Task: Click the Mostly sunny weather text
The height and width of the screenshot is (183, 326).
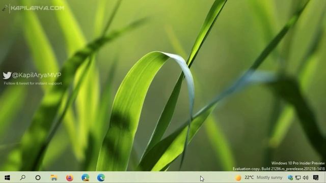Action: pyautogui.click(x=269, y=177)
